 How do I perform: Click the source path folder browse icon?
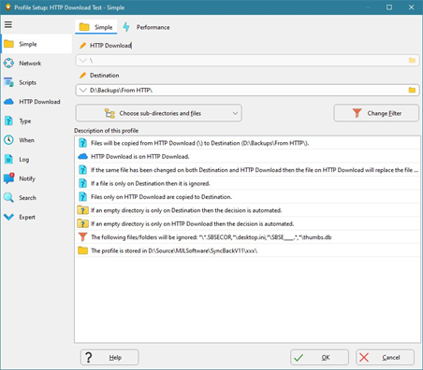click(x=412, y=61)
